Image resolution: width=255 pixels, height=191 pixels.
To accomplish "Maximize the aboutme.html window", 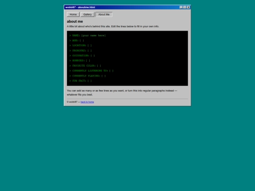I will [x=185, y=7].
